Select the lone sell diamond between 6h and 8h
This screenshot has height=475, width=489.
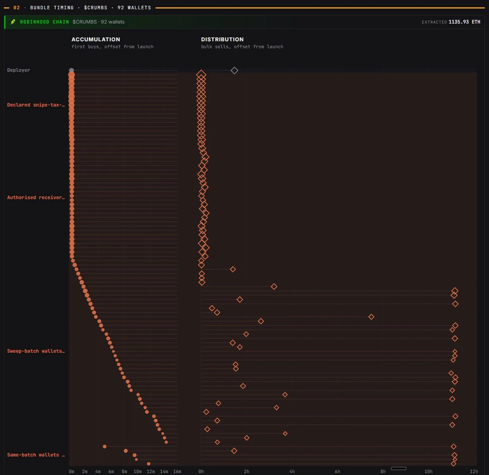tap(371, 317)
